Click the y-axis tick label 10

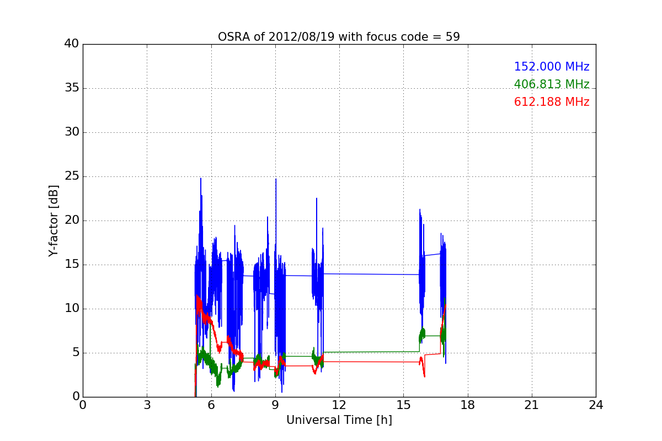click(72, 309)
